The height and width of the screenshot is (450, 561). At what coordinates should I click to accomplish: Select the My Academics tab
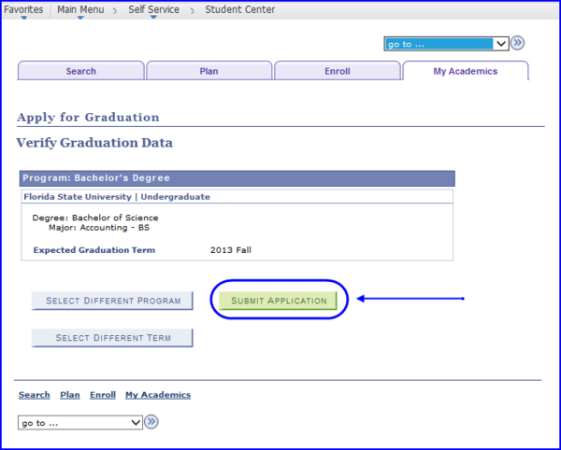coord(466,71)
